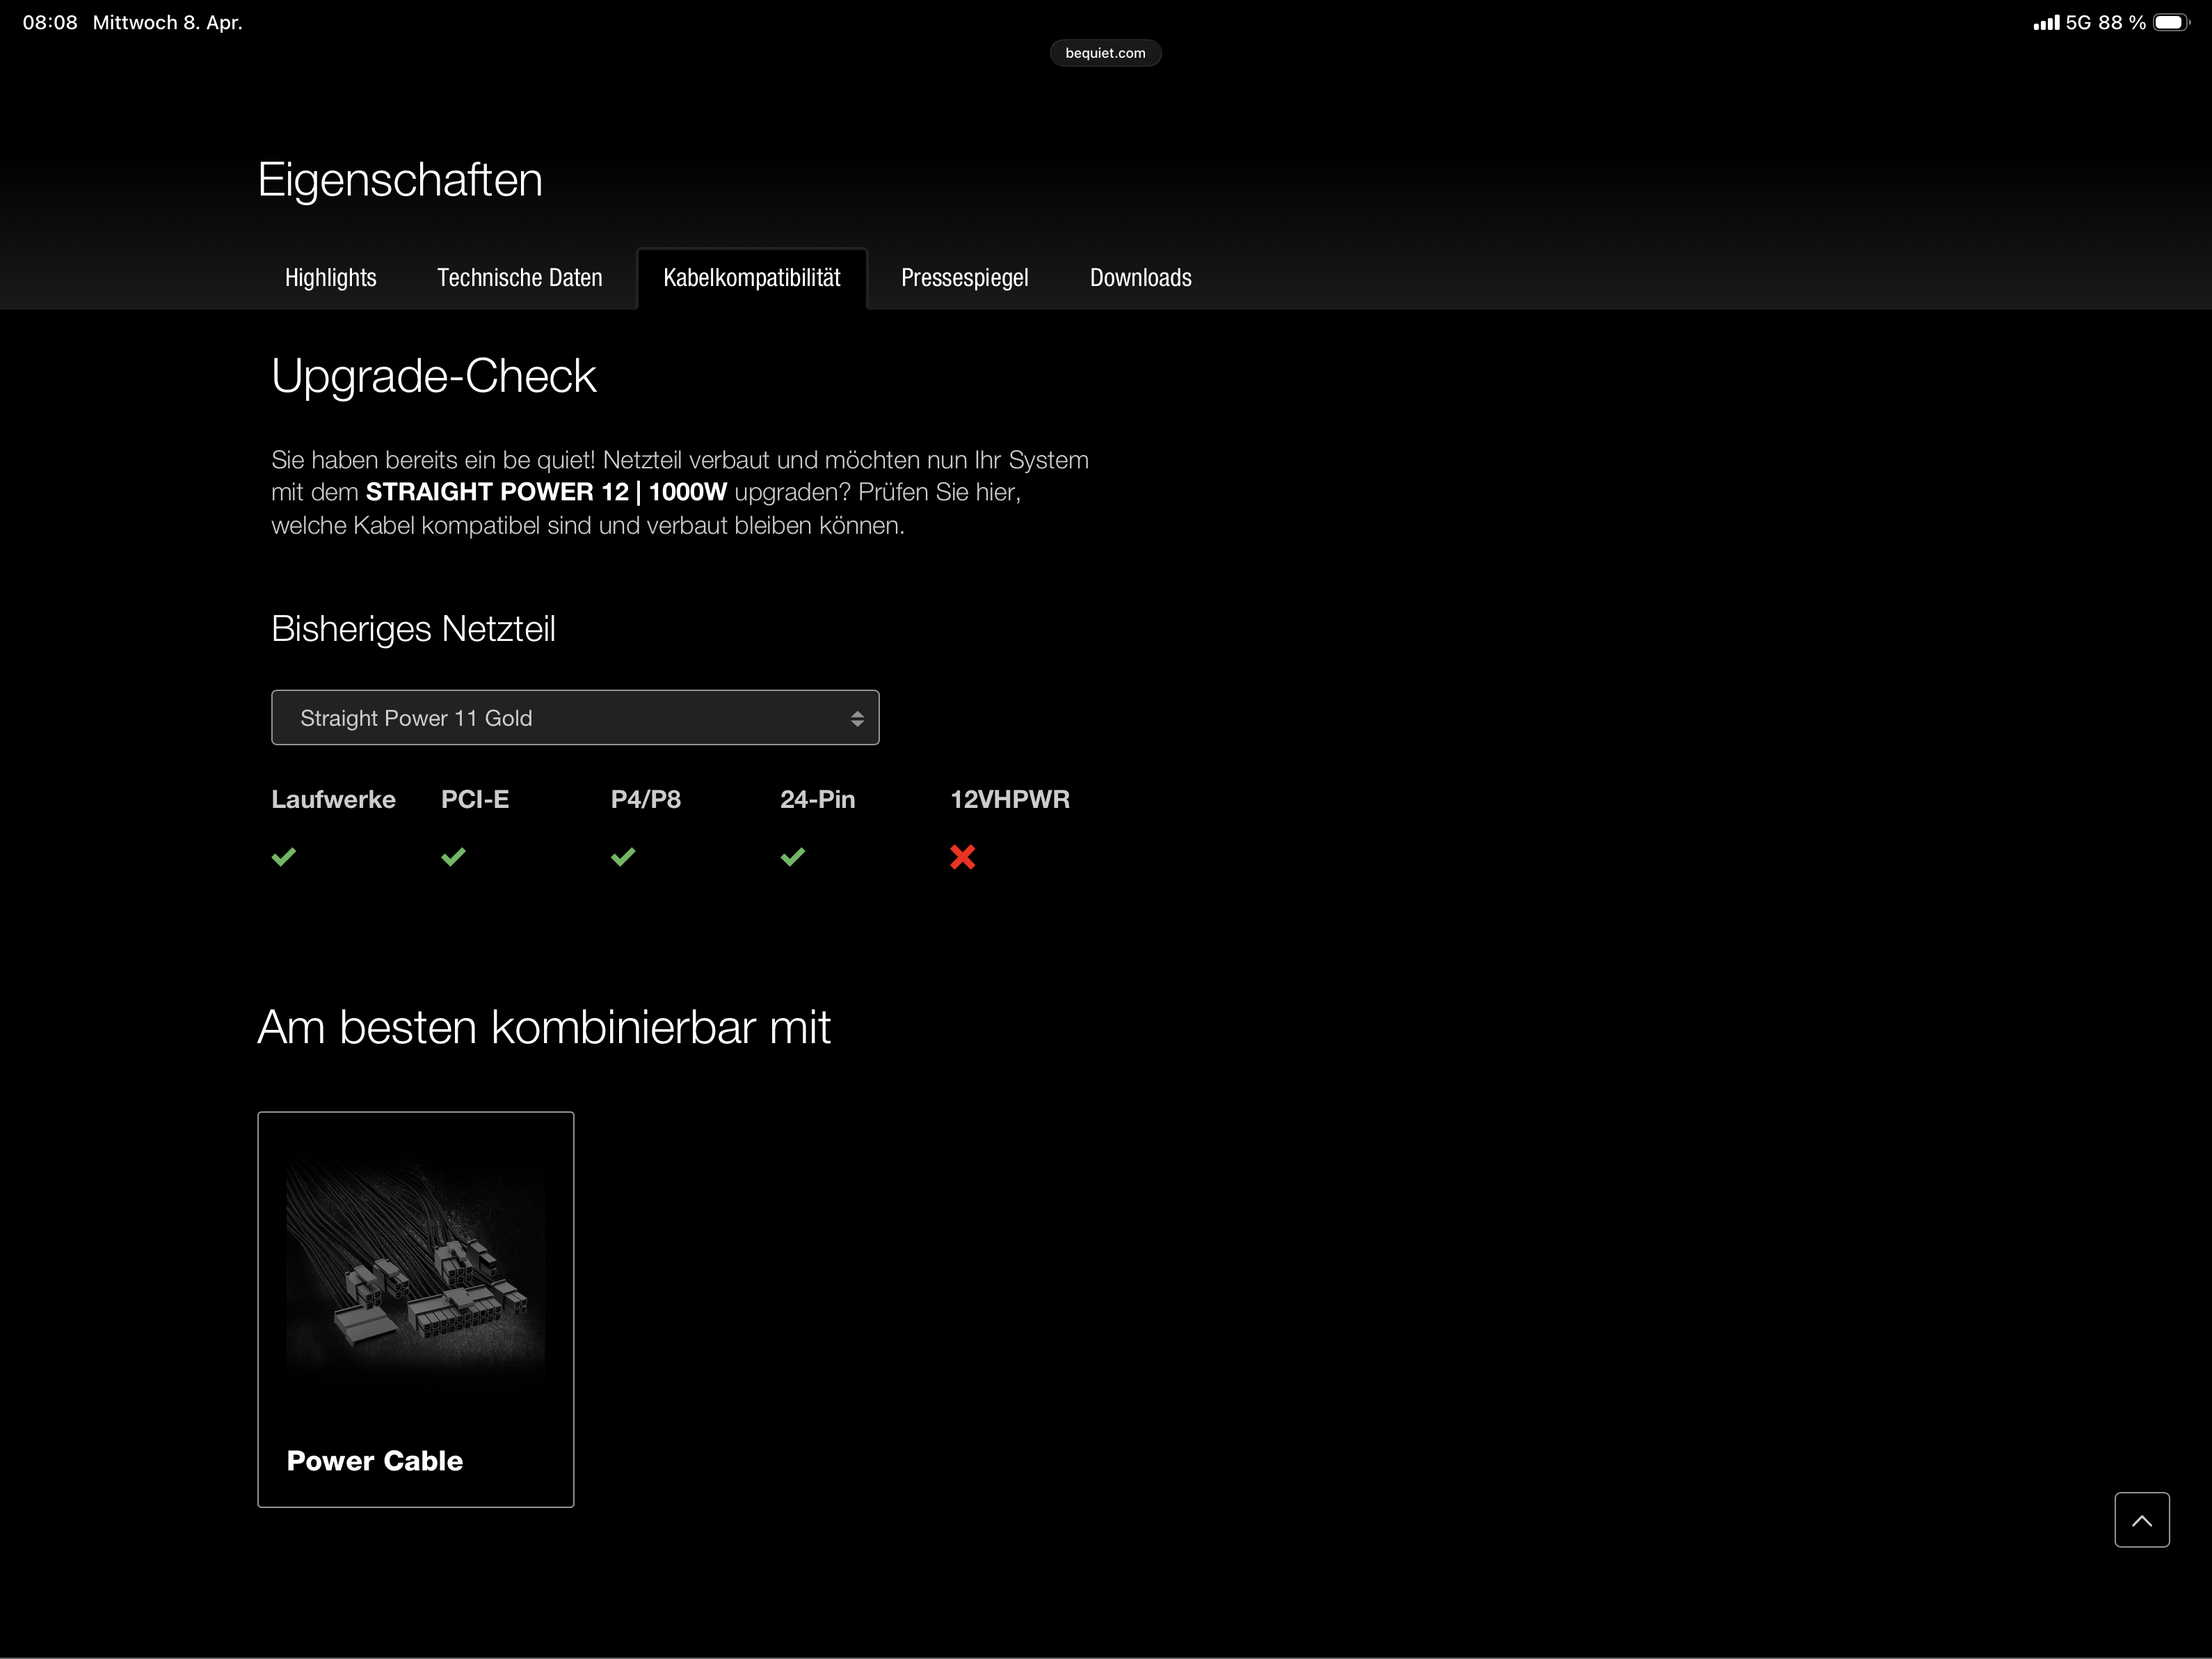Open the Downloads tab
The height and width of the screenshot is (1659, 2212).
pos(1140,278)
